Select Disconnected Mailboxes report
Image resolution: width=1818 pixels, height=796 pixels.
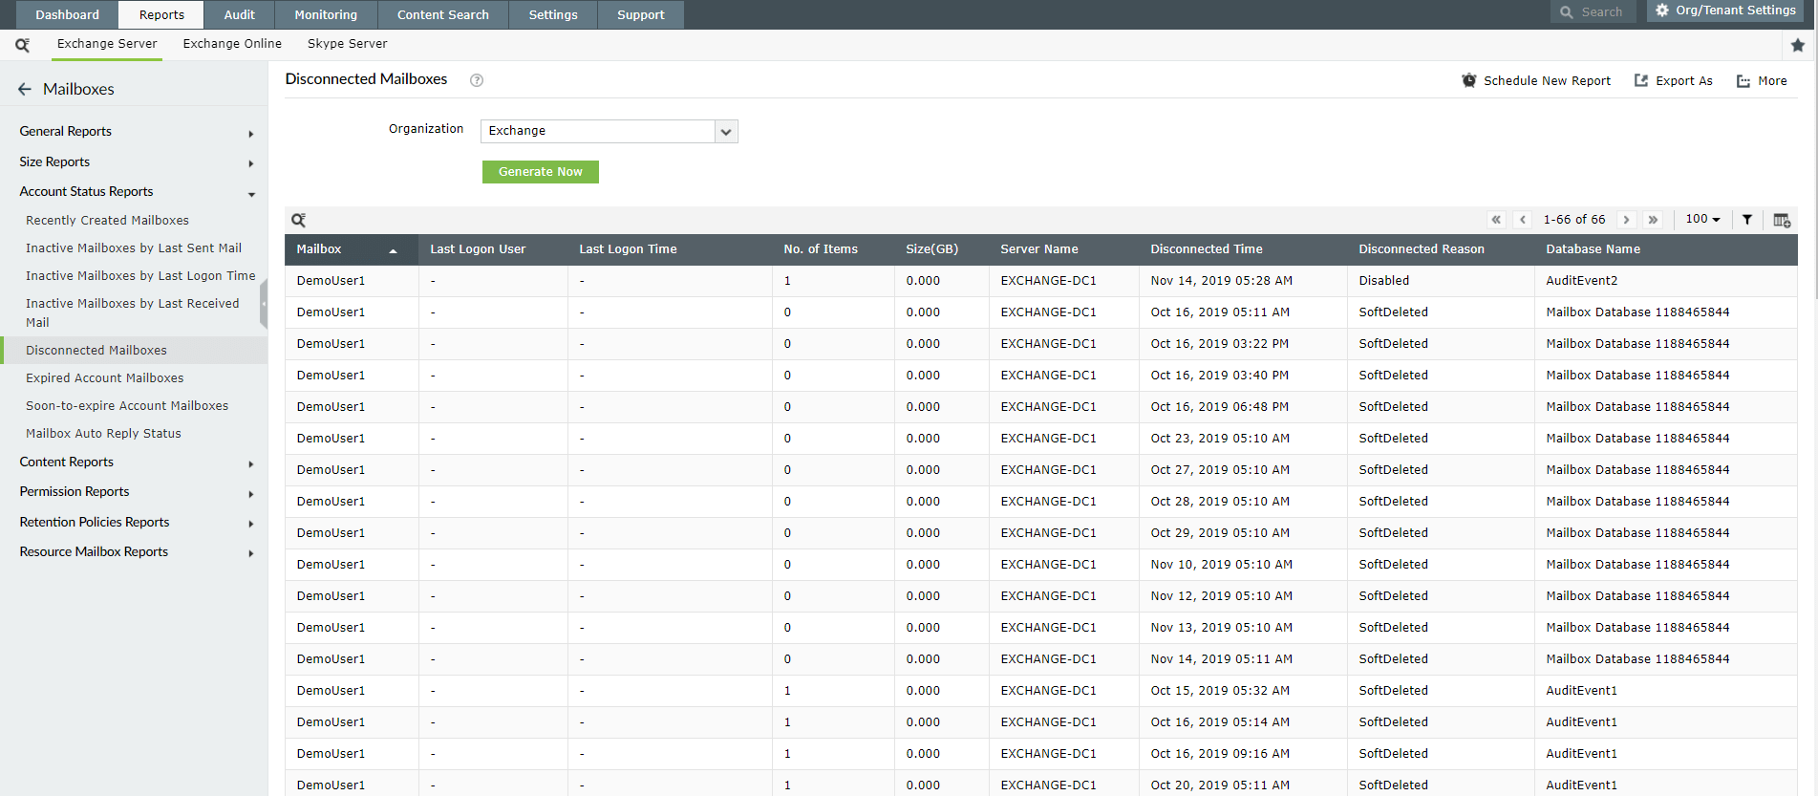tap(134, 351)
